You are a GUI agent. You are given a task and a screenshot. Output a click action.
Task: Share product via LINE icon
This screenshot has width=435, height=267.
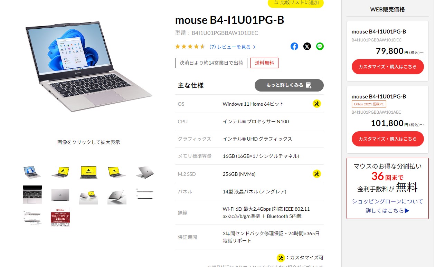(x=320, y=46)
